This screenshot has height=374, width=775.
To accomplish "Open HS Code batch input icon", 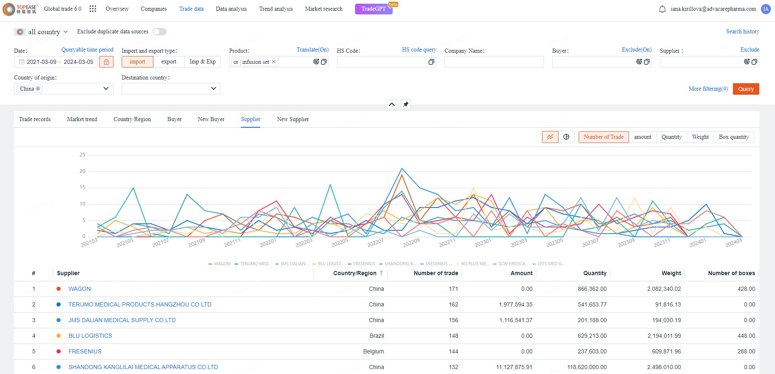I will coord(431,62).
